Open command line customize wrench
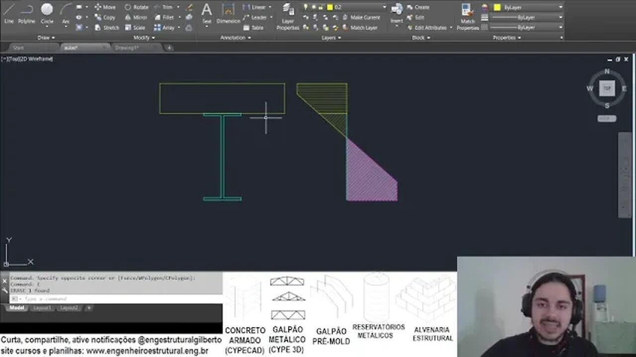 point(4,290)
